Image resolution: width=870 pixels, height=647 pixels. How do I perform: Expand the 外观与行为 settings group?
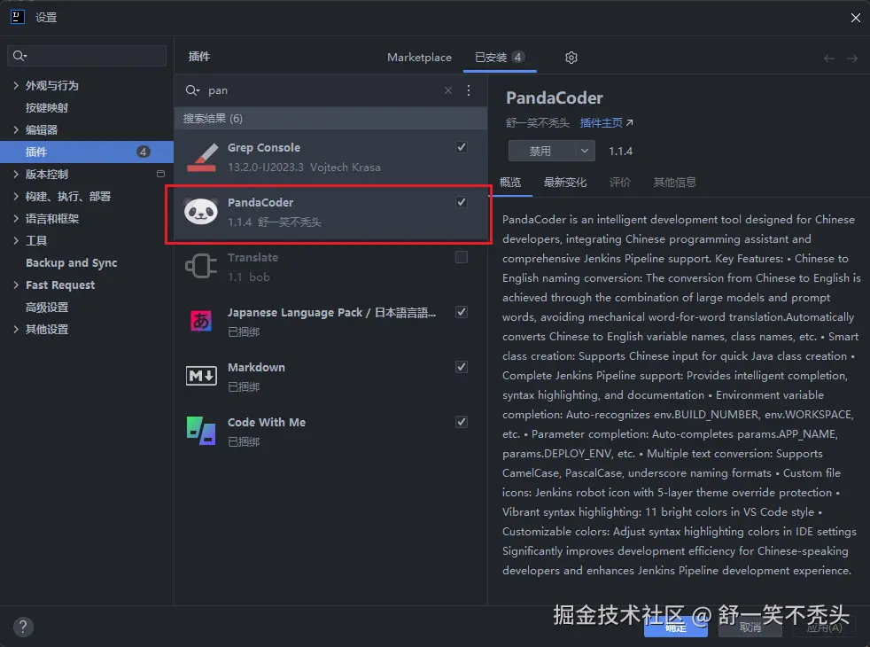(16, 85)
